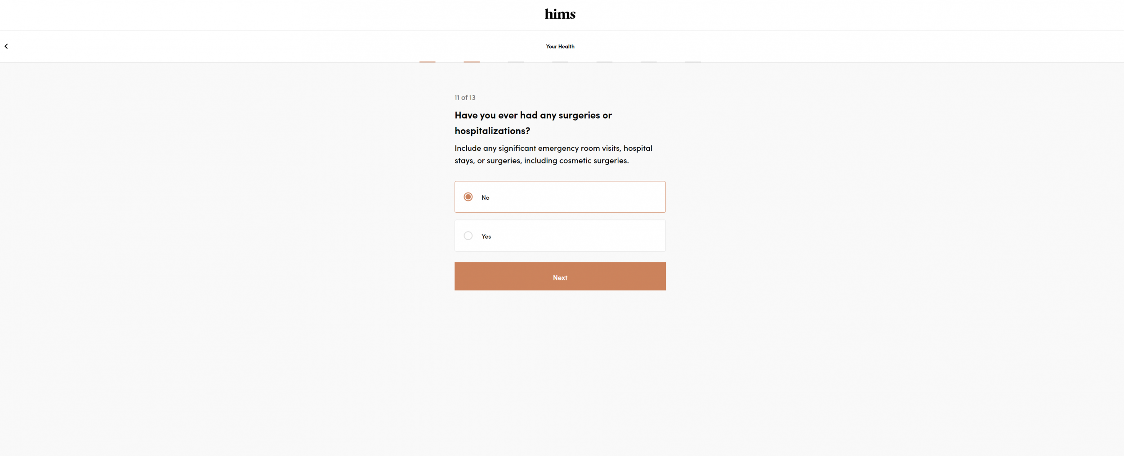The image size is (1124, 456).
Task: Click the filled radio circle inside No
Action: [x=468, y=197]
